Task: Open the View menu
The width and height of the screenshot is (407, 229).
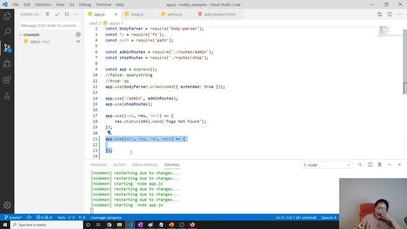Action: coord(60,4)
